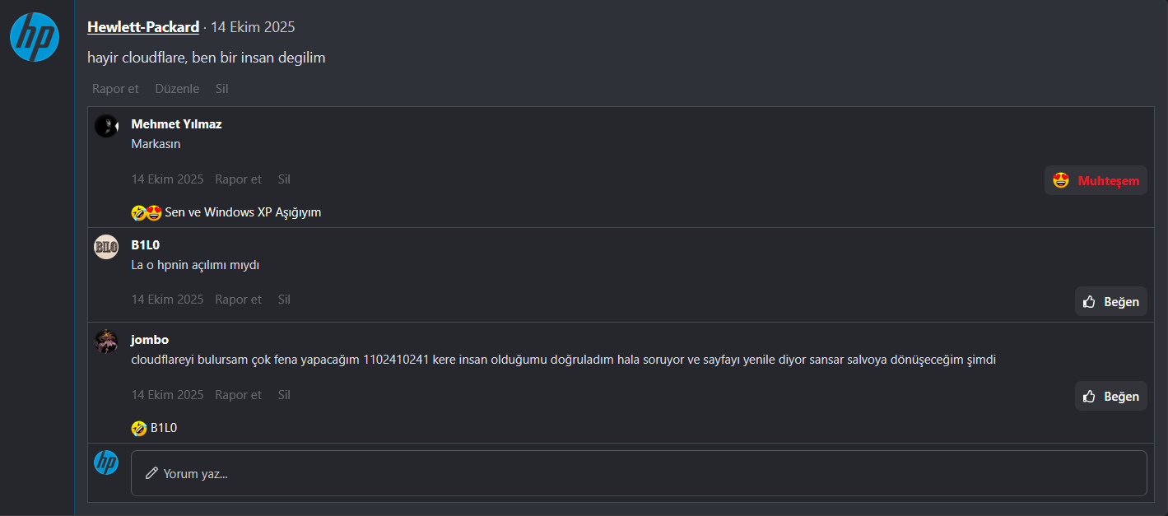Click the small HP avatar beside comment box
Screen dimensions: 1168x516
pyautogui.click(x=106, y=463)
